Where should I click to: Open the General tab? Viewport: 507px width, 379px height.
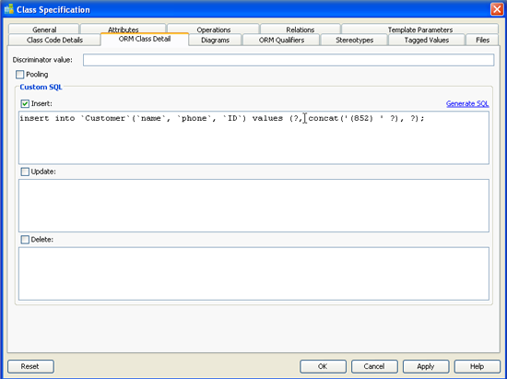pos(43,30)
